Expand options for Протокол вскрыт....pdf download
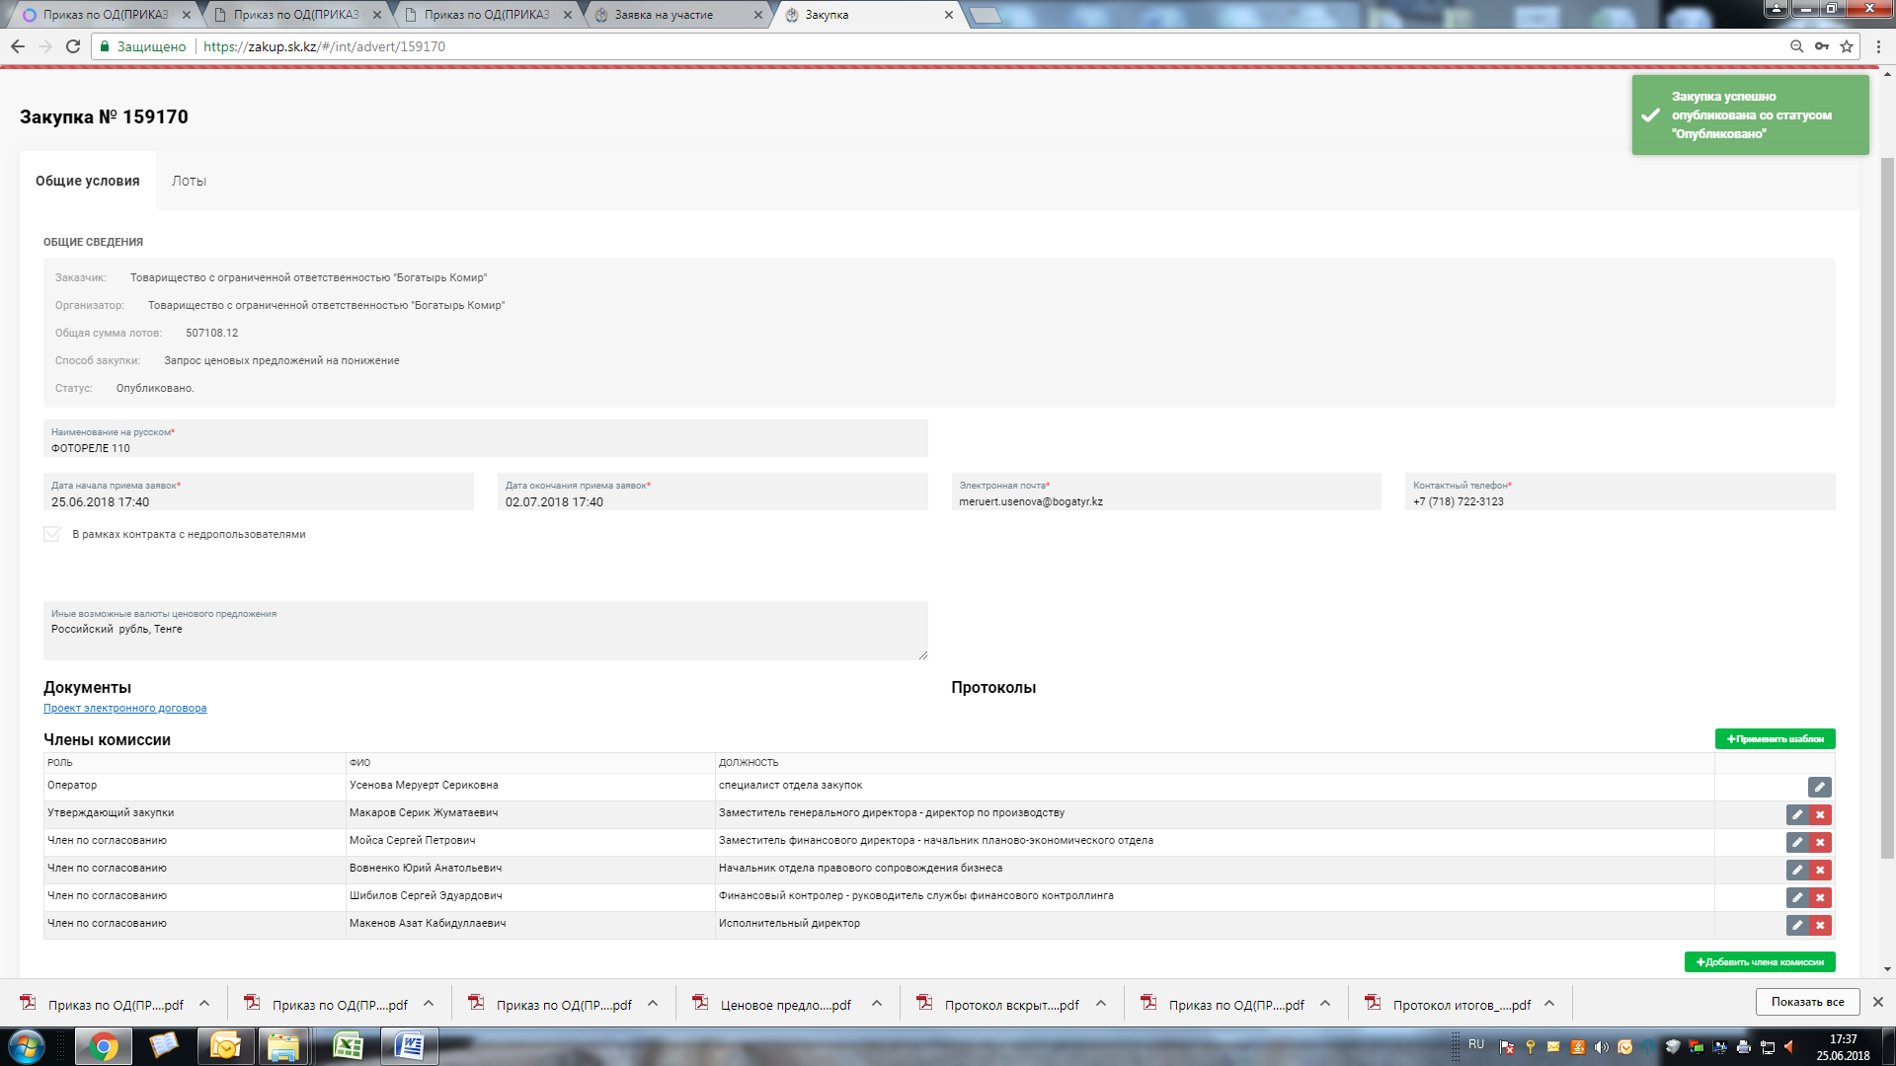 1101,1004
